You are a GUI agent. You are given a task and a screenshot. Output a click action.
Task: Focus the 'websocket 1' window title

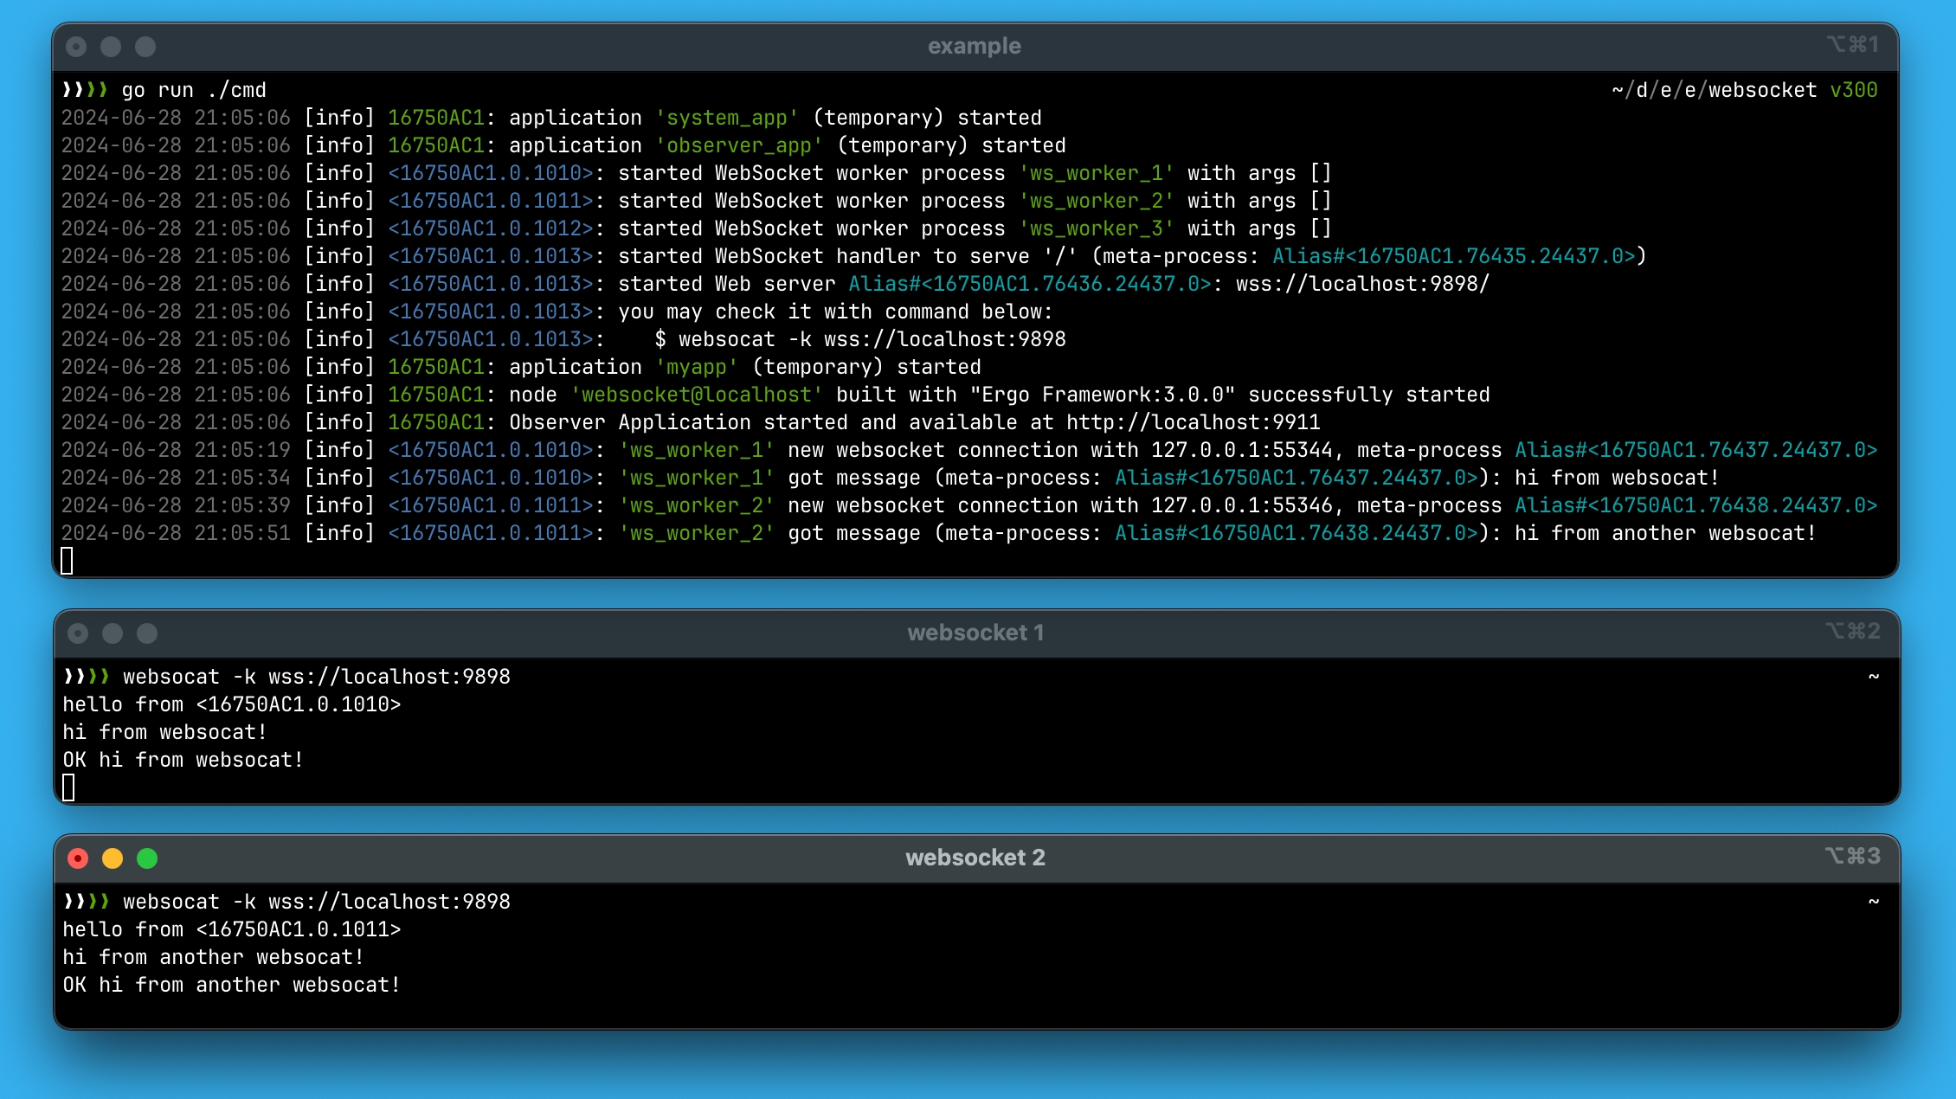click(x=975, y=633)
